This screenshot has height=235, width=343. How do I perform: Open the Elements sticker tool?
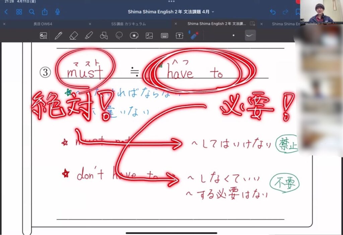click(x=134, y=35)
